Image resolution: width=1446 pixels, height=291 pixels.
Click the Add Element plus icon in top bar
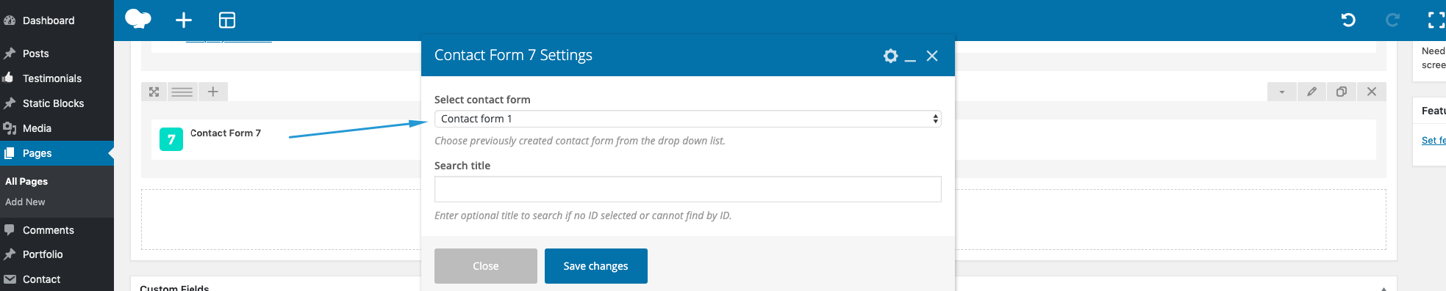tap(184, 20)
